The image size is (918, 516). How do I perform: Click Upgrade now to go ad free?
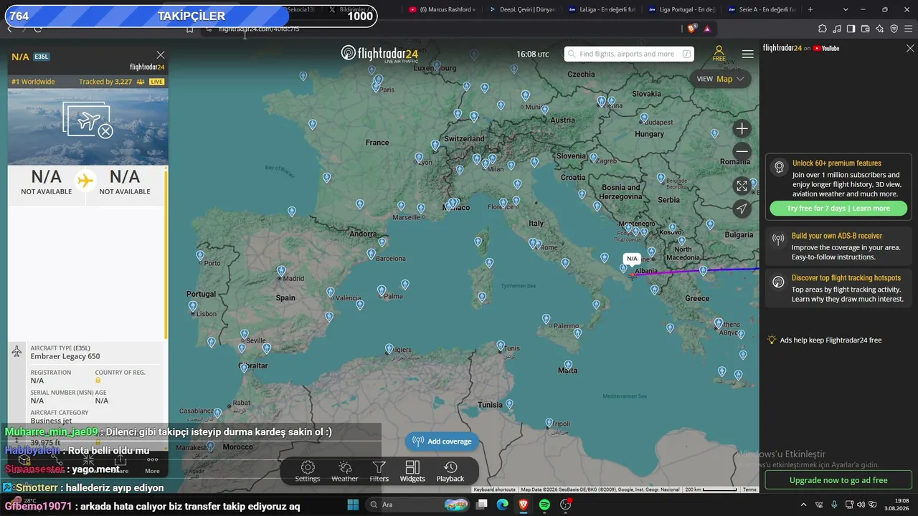tap(838, 480)
